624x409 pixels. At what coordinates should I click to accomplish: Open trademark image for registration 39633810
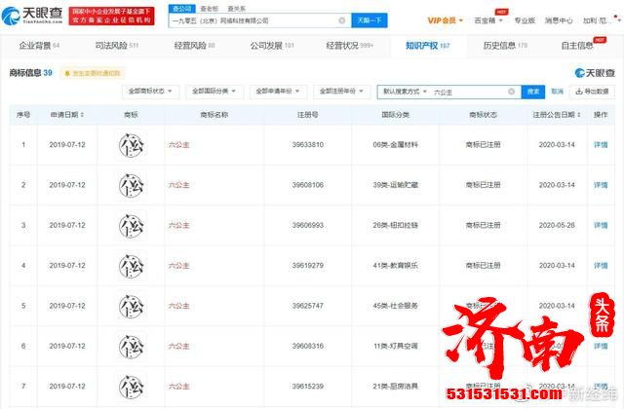click(x=132, y=145)
